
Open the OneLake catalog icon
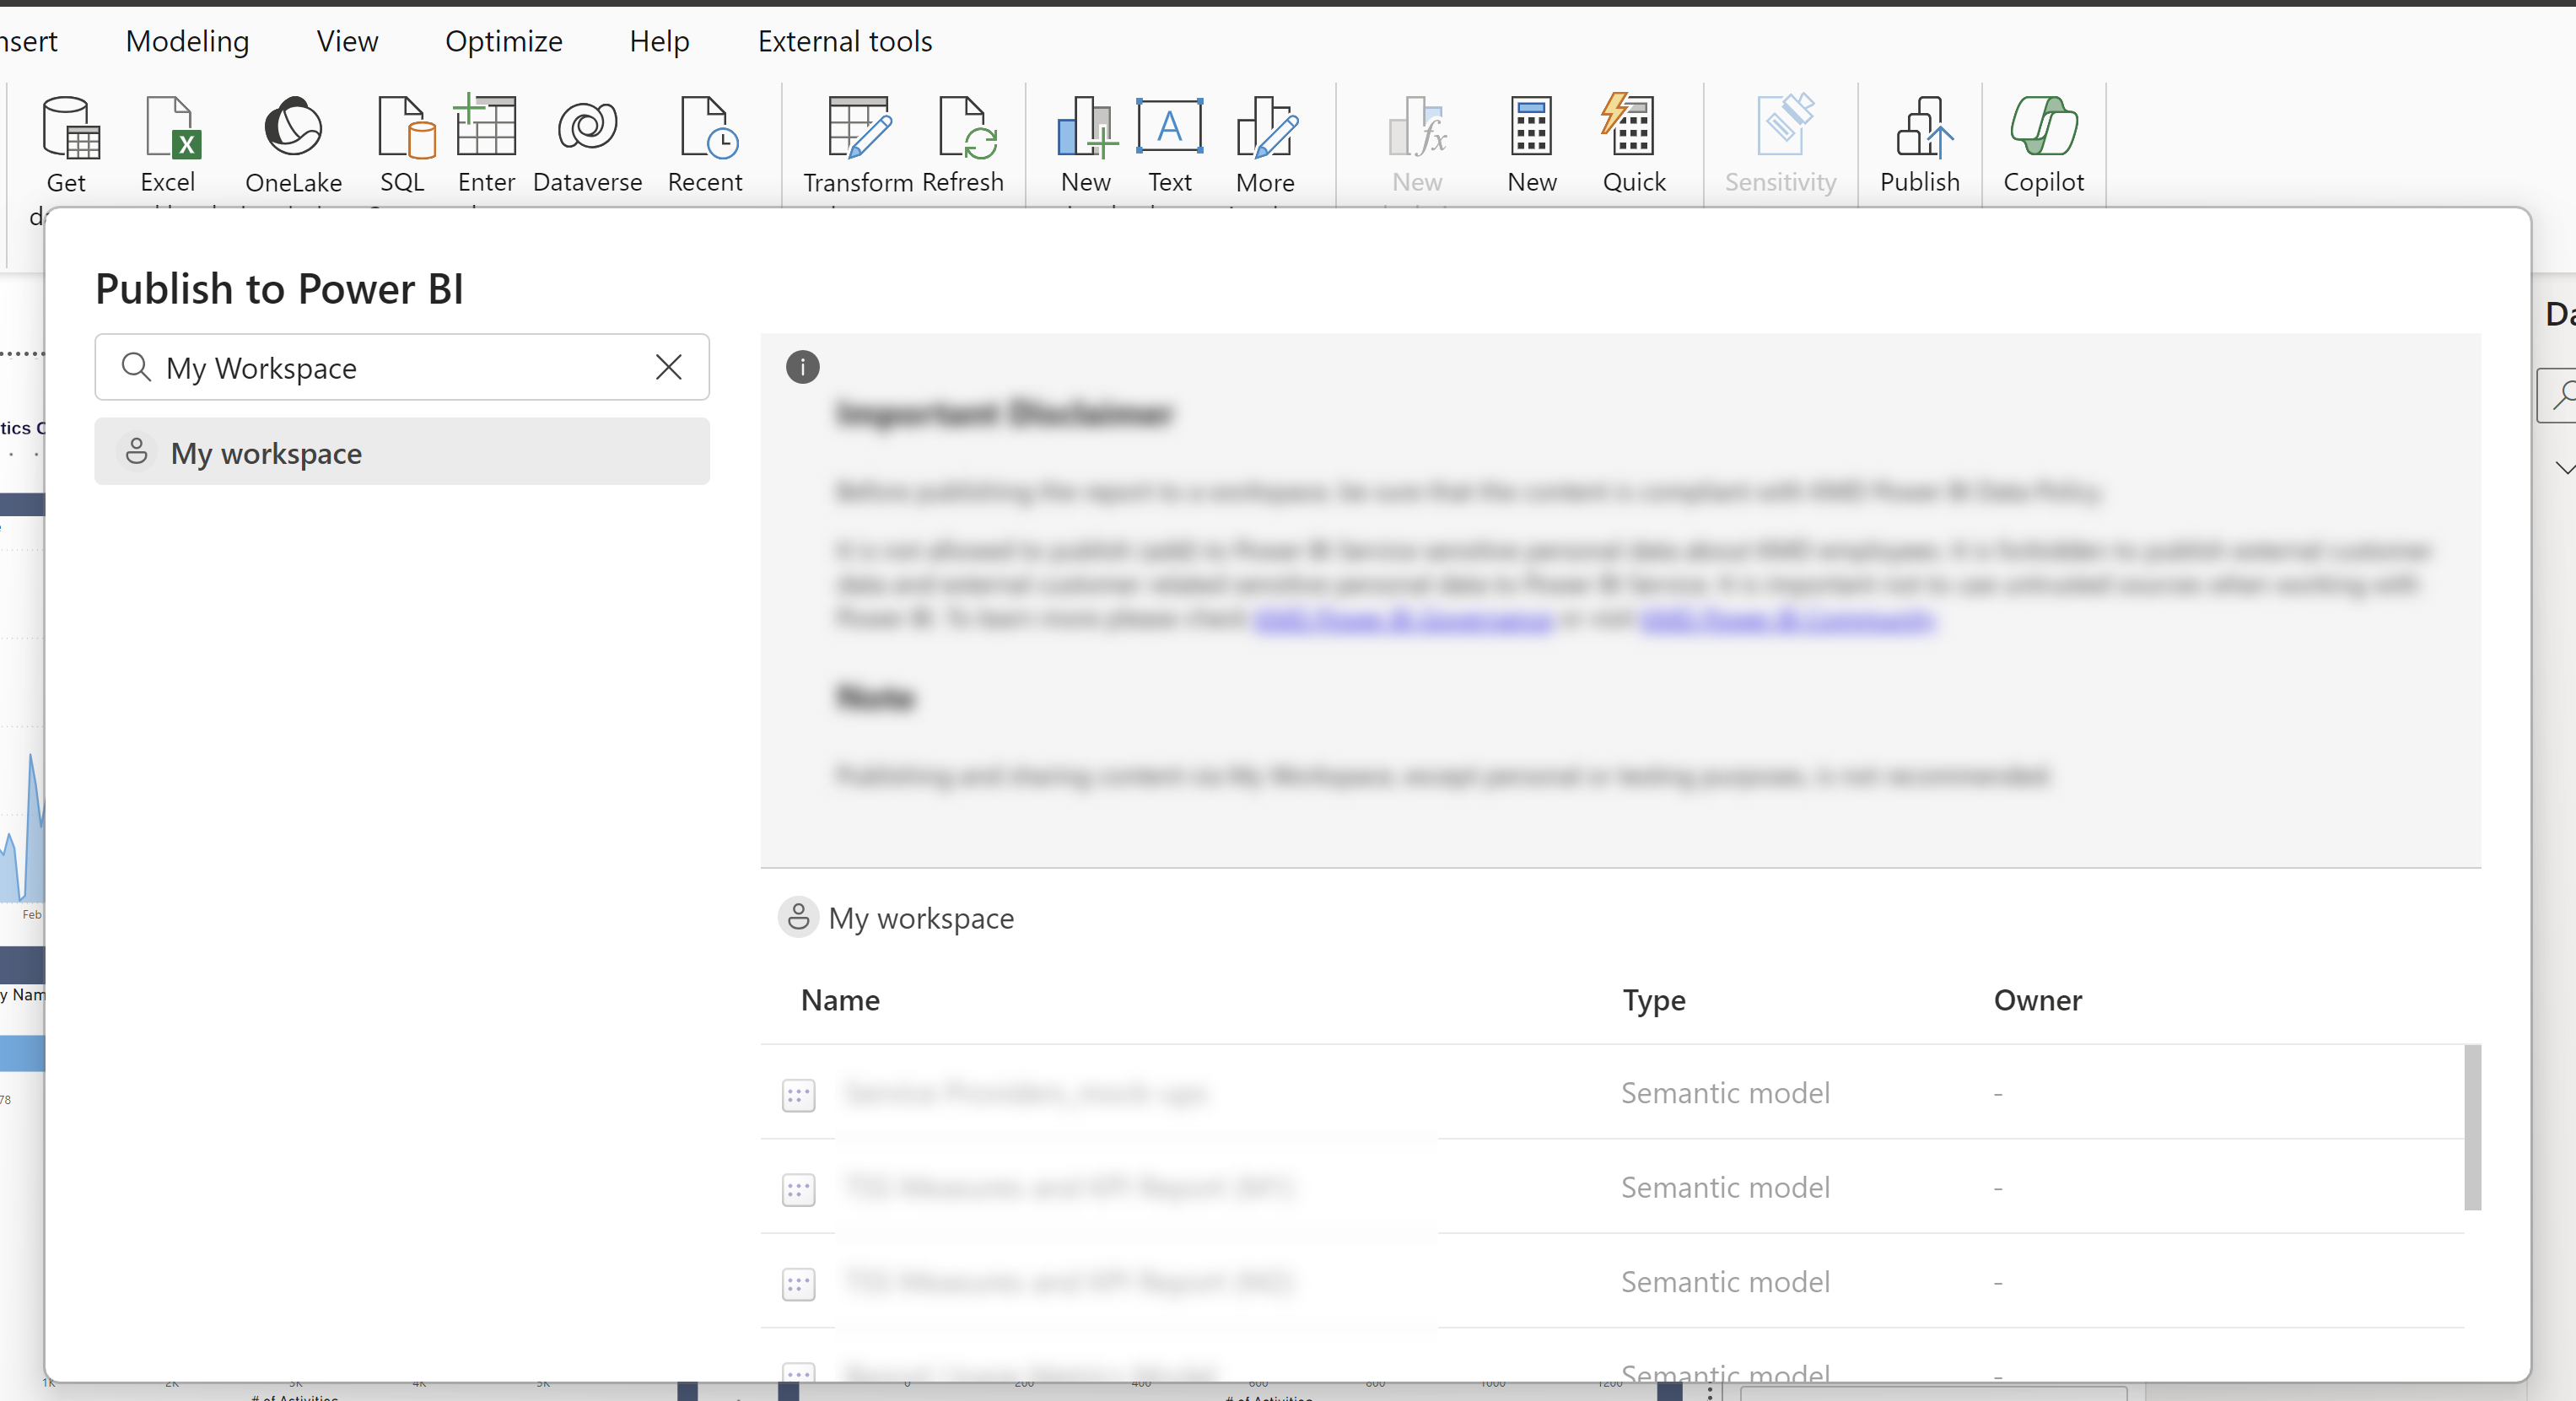tap(293, 126)
